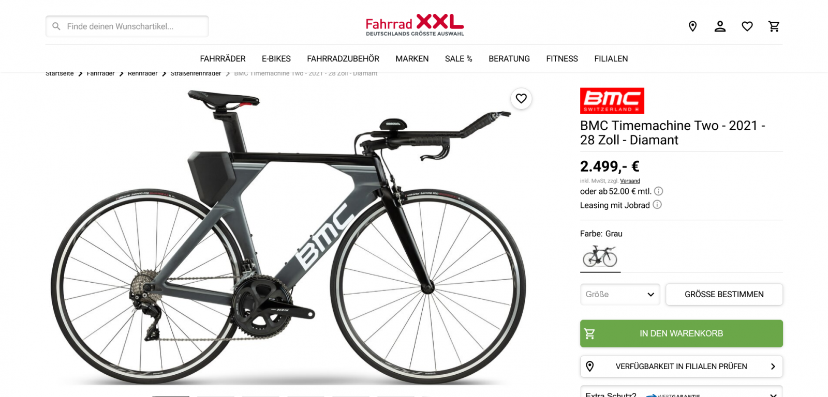Open the E-BIKES menu
The height and width of the screenshot is (397, 828).
(276, 59)
